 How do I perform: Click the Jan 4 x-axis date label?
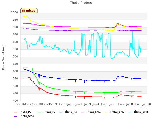[96, 104]
